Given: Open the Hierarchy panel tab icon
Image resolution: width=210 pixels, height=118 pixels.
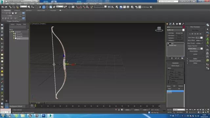Looking at the screenshot, I should (x=174, y=24).
